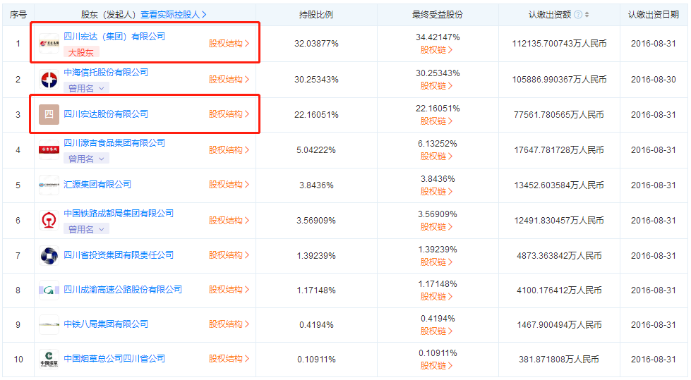Viewport: 691px width, 380px height.
Task: Open 股权结构 for 中国烟草总公司四川省公司
Action: 229,358
